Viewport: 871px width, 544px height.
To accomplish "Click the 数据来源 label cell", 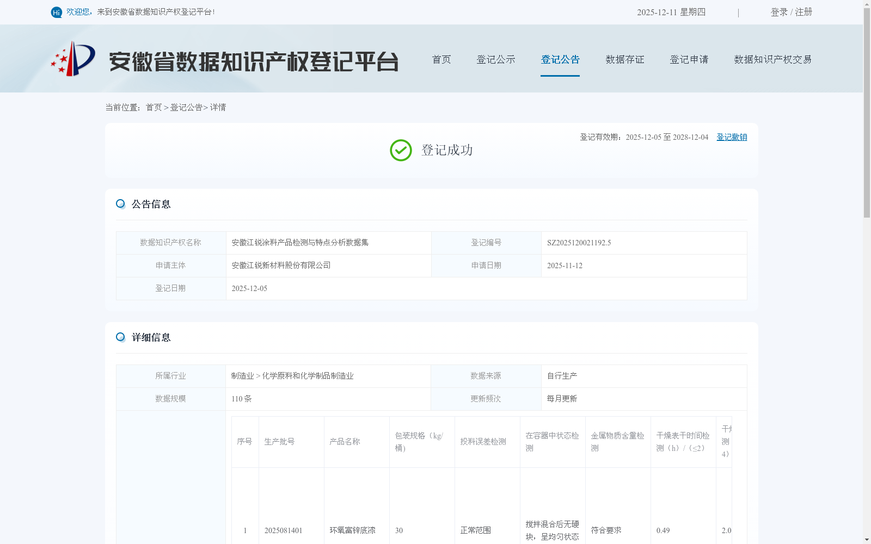I will [486, 376].
